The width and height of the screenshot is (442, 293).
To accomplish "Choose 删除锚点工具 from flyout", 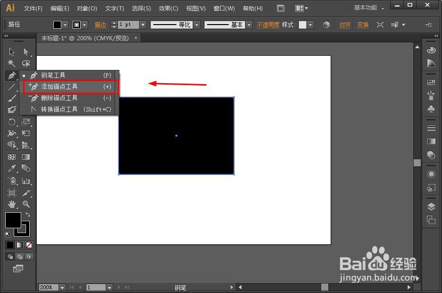I will [x=70, y=98].
